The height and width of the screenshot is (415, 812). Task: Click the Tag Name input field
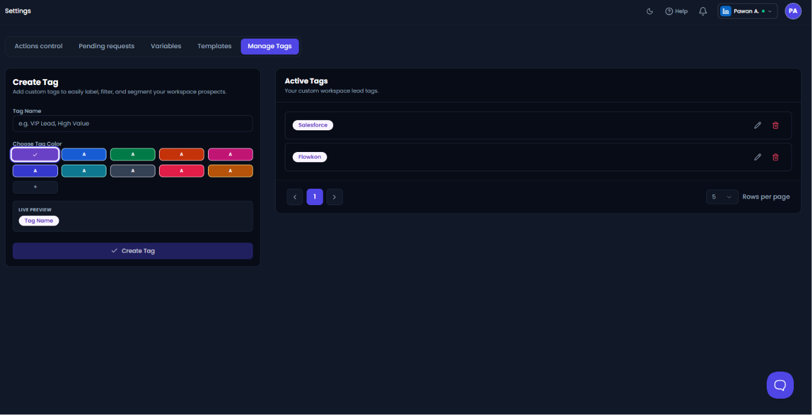point(132,124)
